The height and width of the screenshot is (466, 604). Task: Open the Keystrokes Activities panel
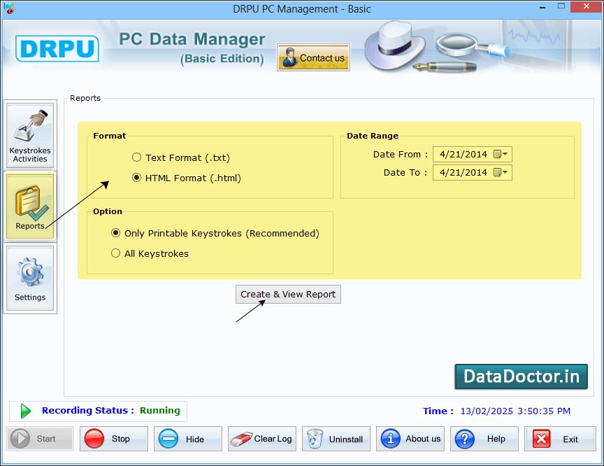(x=30, y=134)
